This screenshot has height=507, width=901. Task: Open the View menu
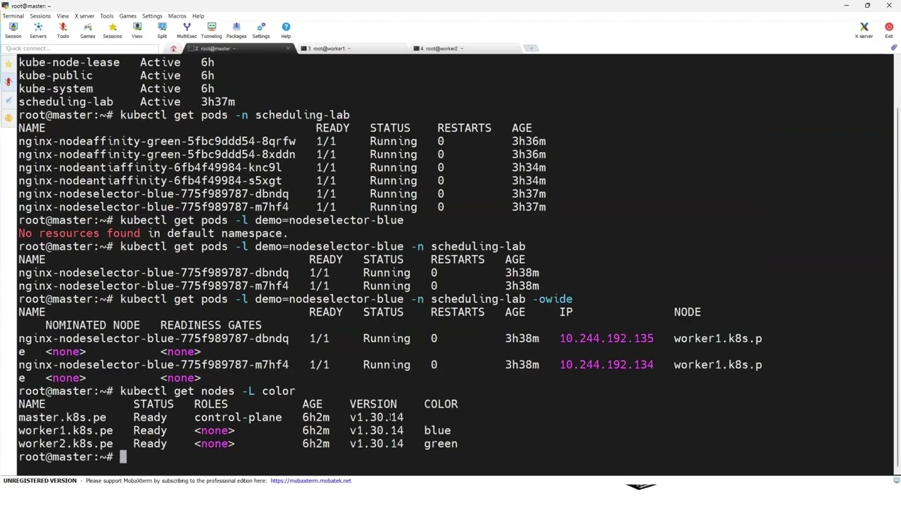[x=63, y=15]
